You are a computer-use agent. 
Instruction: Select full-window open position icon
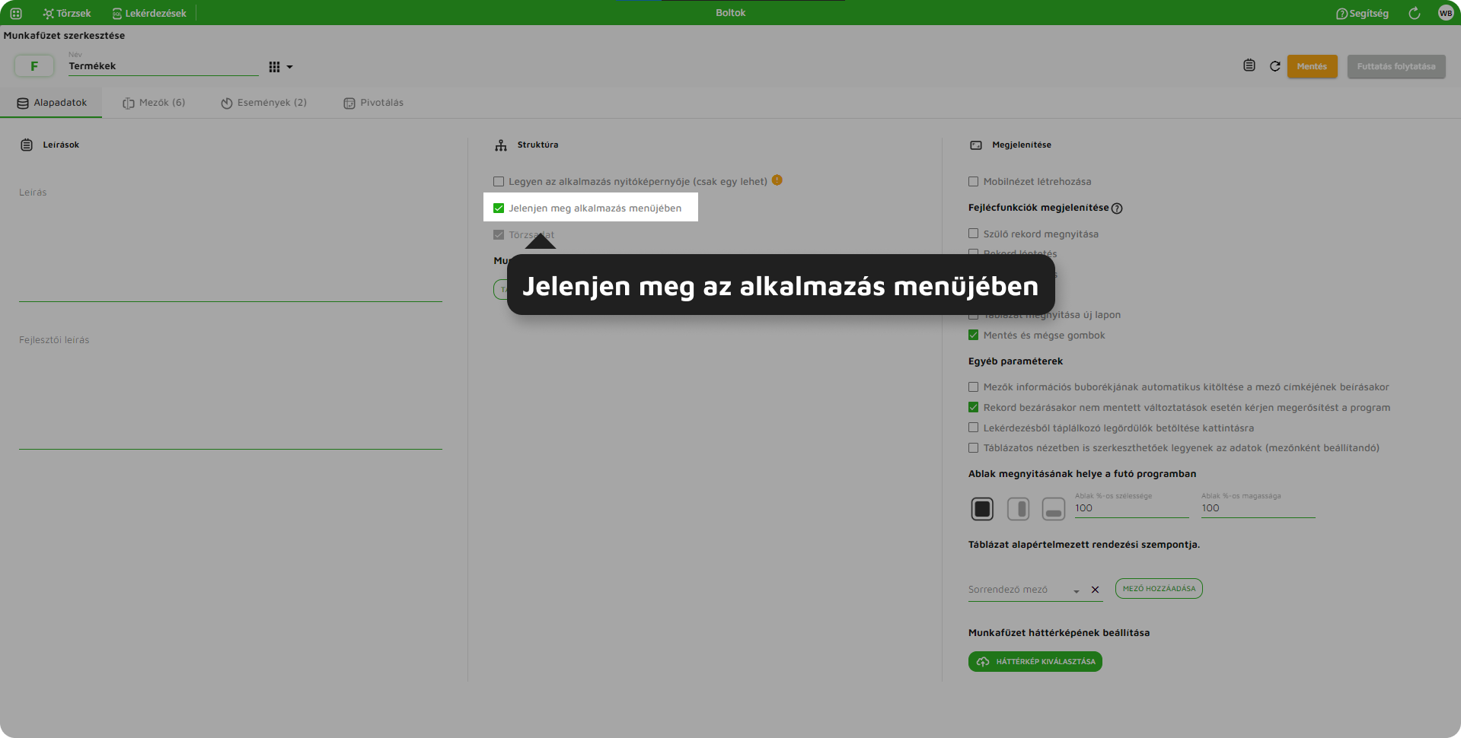[982, 509]
